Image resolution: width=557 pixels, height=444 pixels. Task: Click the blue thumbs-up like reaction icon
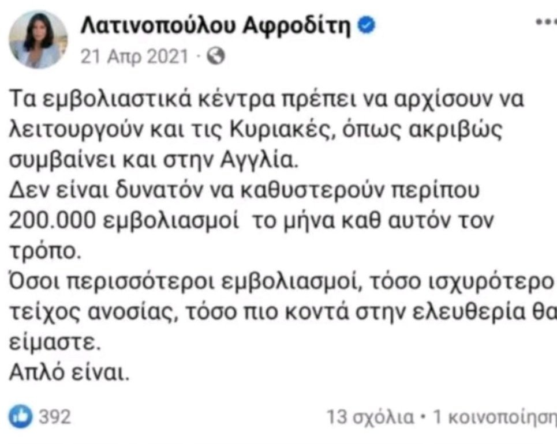[x=21, y=416]
